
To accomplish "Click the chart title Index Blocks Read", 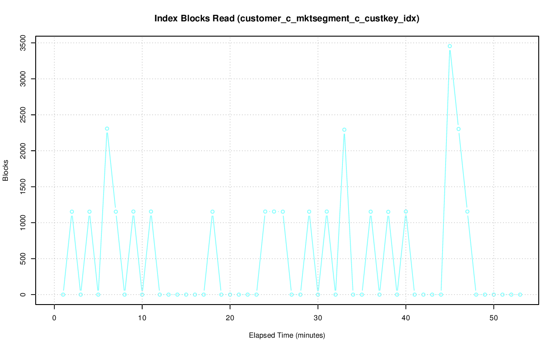I will pos(287,19).
